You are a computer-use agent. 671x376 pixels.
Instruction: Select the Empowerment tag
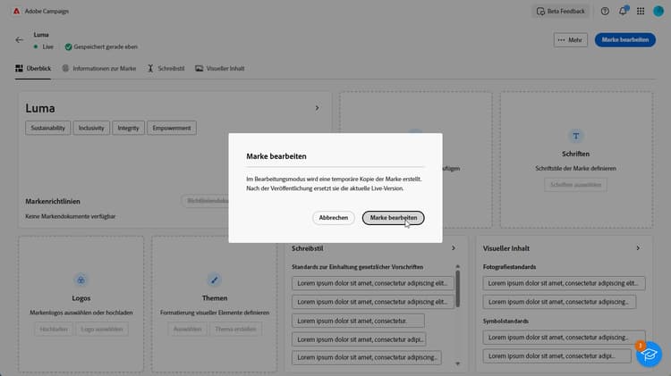click(x=172, y=128)
